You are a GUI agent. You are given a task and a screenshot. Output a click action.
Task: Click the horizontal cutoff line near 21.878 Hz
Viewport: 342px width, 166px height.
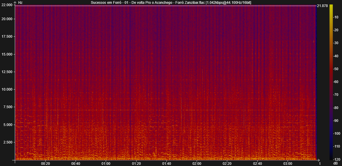[165, 6]
